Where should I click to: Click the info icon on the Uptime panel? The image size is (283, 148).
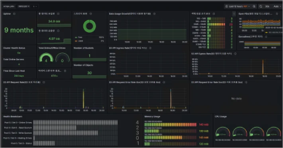[x=14, y=14]
